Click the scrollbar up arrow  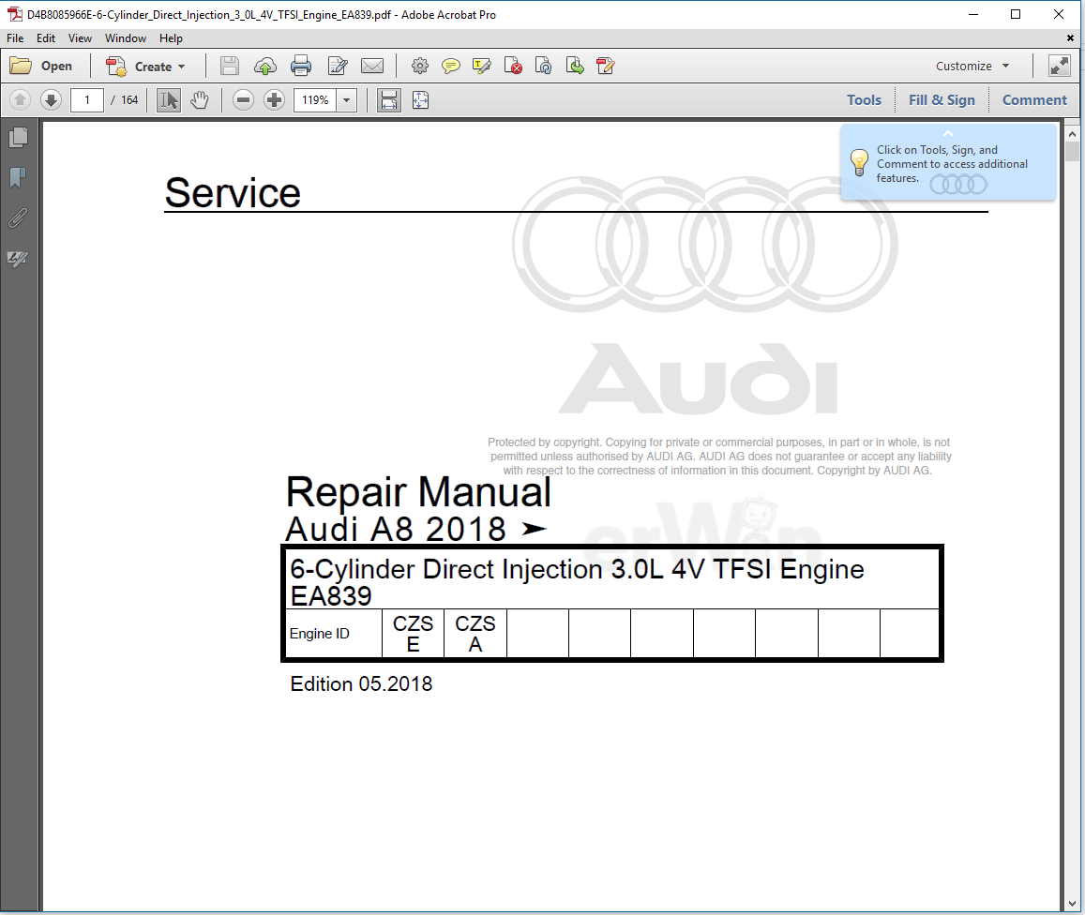pyautogui.click(x=1073, y=133)
